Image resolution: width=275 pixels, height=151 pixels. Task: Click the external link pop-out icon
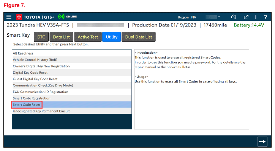(x=246, y=17)
